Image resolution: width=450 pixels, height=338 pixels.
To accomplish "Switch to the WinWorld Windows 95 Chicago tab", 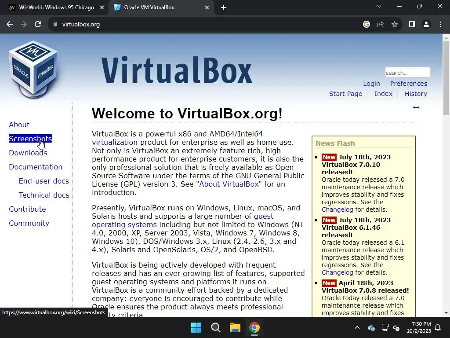I will pyautogui.click(x=56, y=8).
